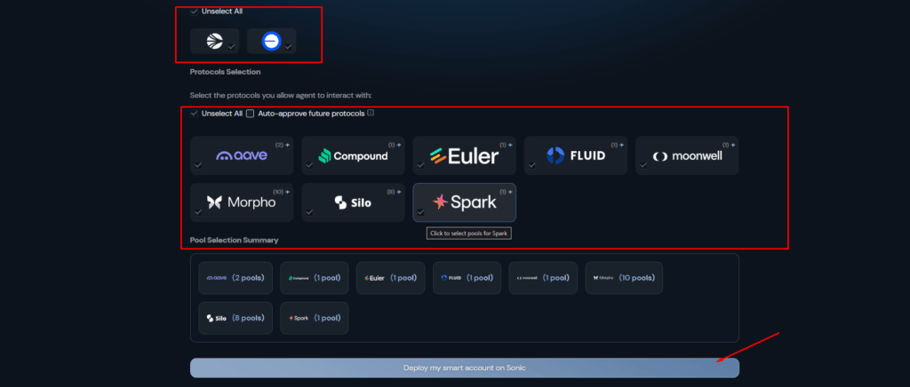Expand the pools plus on Morpho card
Viewport: 910px width, 387px height.
[287, 192]
